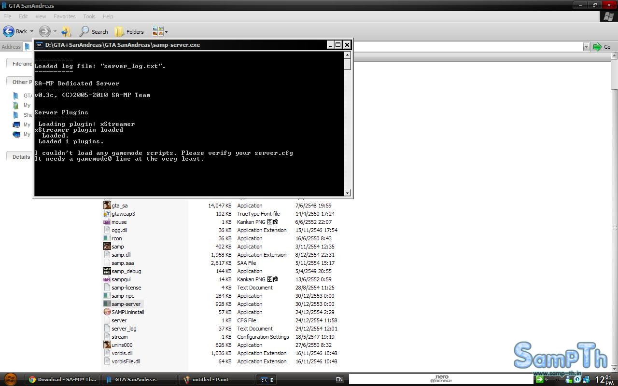This screenshot has width=618, height=386.
Task: Select the vorbis.dll file icon
Action: point(107,353)
